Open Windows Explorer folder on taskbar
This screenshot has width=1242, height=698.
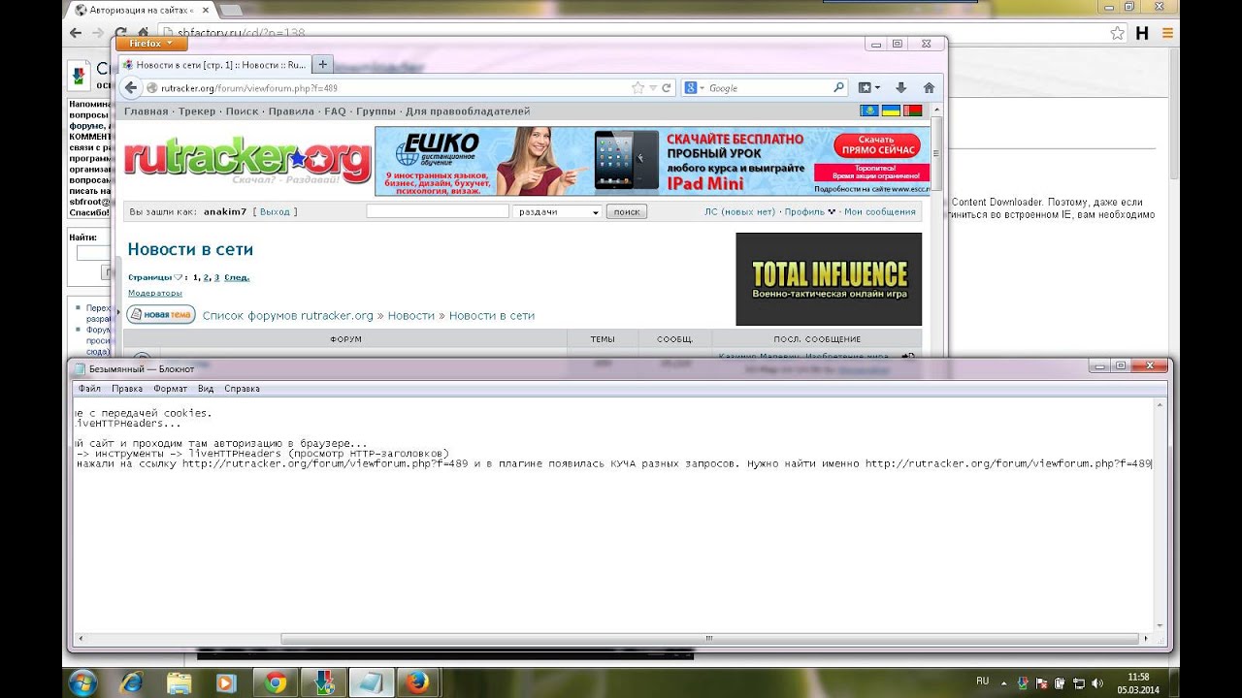coord(179,682)
